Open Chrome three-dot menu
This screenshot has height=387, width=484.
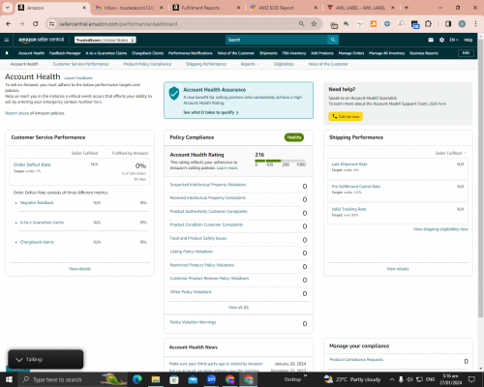click(x=475, y=24)
